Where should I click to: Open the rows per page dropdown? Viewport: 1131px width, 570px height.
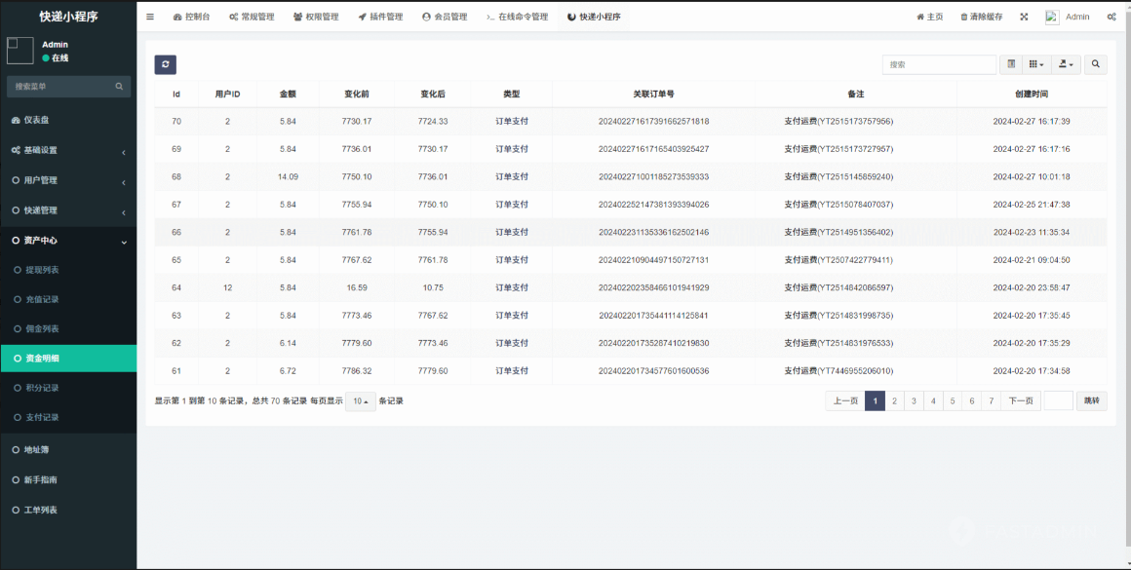[x=360, y=401]
